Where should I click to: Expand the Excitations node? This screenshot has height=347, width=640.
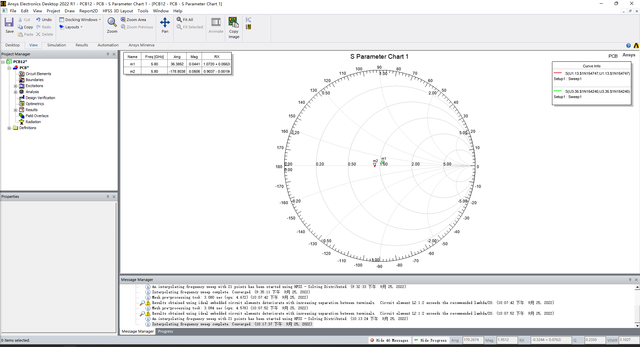(15, 86)
